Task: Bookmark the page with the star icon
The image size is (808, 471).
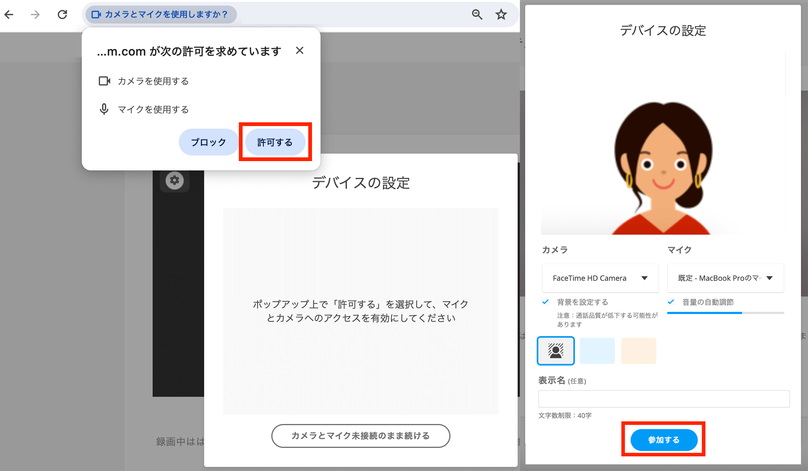Action: coord(501,15)
